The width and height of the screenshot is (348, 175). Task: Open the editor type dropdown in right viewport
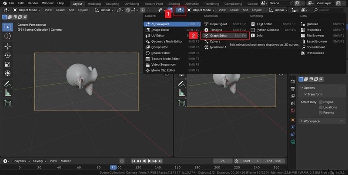coord(180,10)
